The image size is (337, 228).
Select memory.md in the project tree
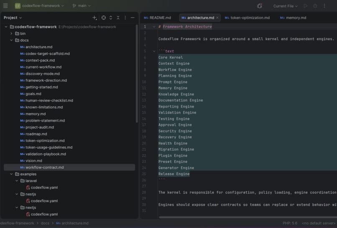(x=33, y=113)
